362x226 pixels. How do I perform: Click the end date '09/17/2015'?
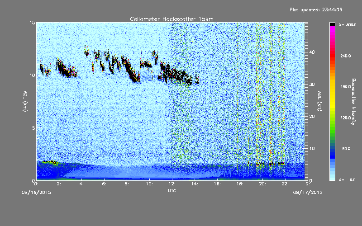(x=308, y=193)
